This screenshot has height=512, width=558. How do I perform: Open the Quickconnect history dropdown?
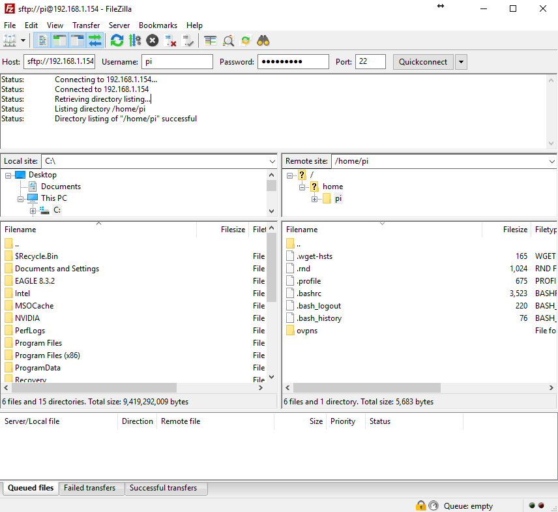pos(462,62)
